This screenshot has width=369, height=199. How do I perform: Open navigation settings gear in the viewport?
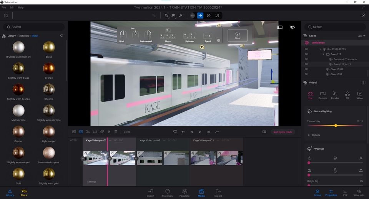[x=218, y=40]
